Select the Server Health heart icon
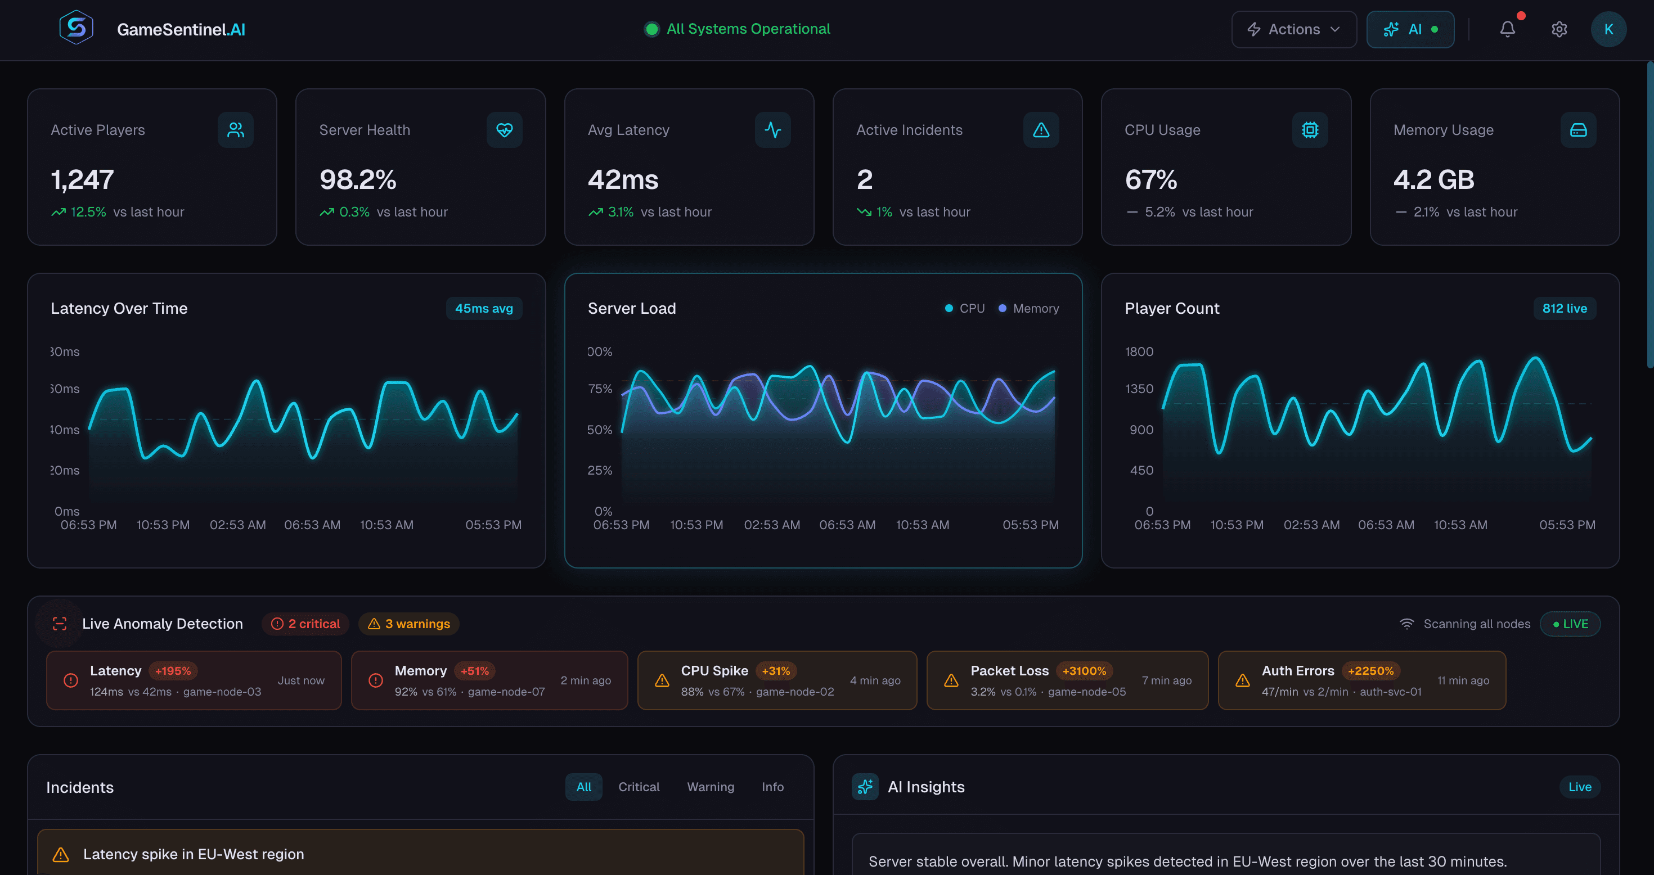1654x875 pixels. pos(505,130)
